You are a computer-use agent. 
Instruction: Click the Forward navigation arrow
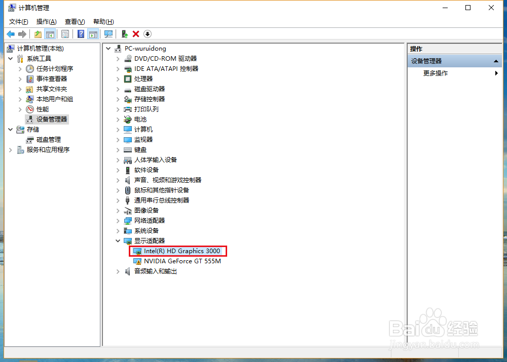(x=22, y=34)
